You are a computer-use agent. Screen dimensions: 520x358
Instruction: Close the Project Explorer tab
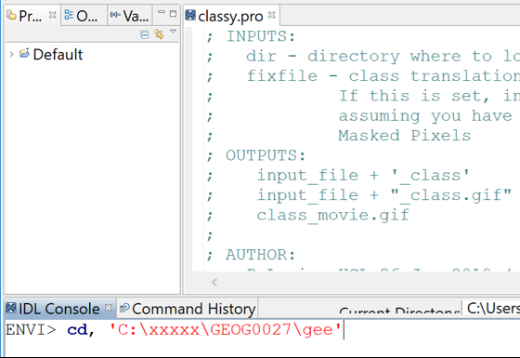(x=52, y=15)
